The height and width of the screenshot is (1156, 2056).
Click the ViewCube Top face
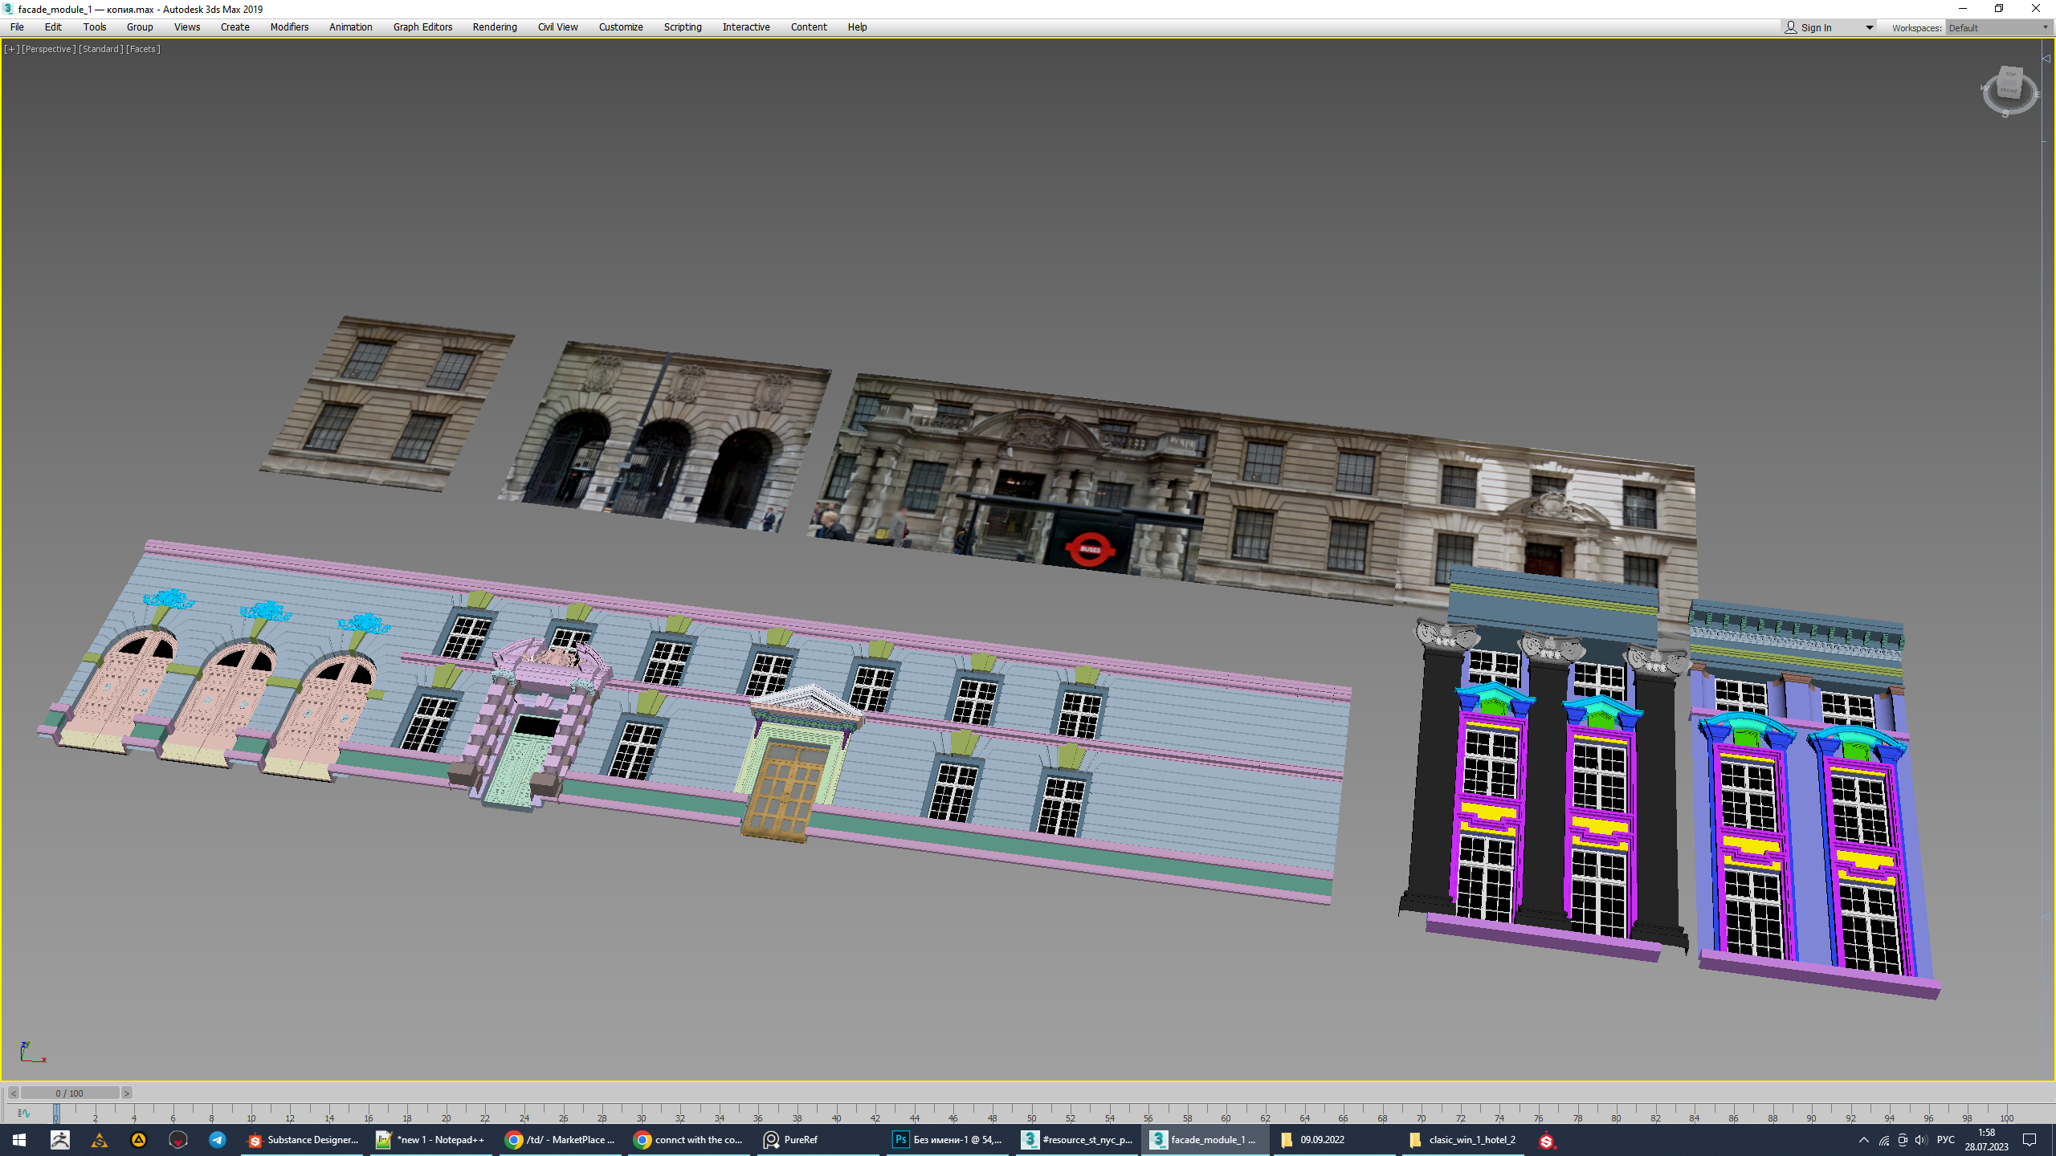[x=2010, y=75]
